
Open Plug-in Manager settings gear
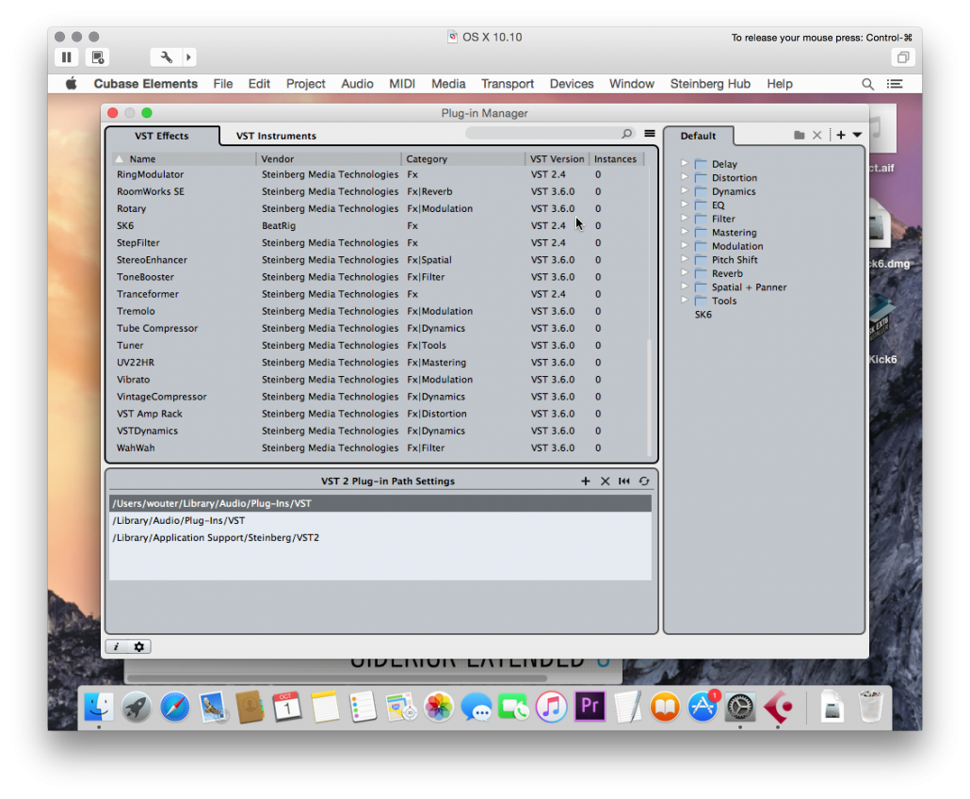[x=139, y=646]
